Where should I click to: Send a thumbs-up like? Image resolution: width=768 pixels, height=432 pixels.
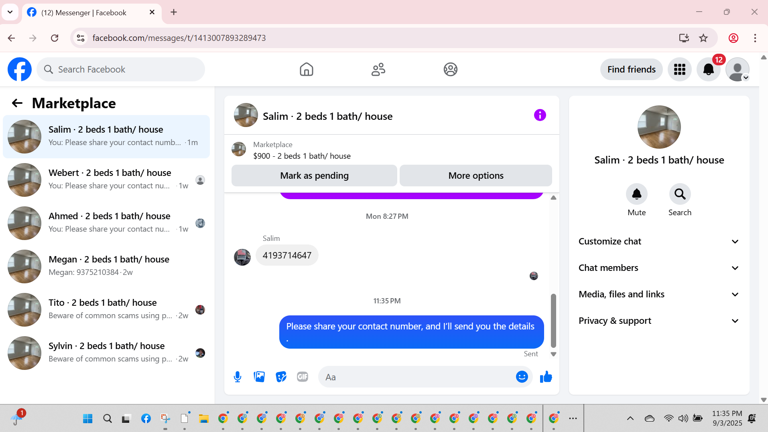(546, 377)
